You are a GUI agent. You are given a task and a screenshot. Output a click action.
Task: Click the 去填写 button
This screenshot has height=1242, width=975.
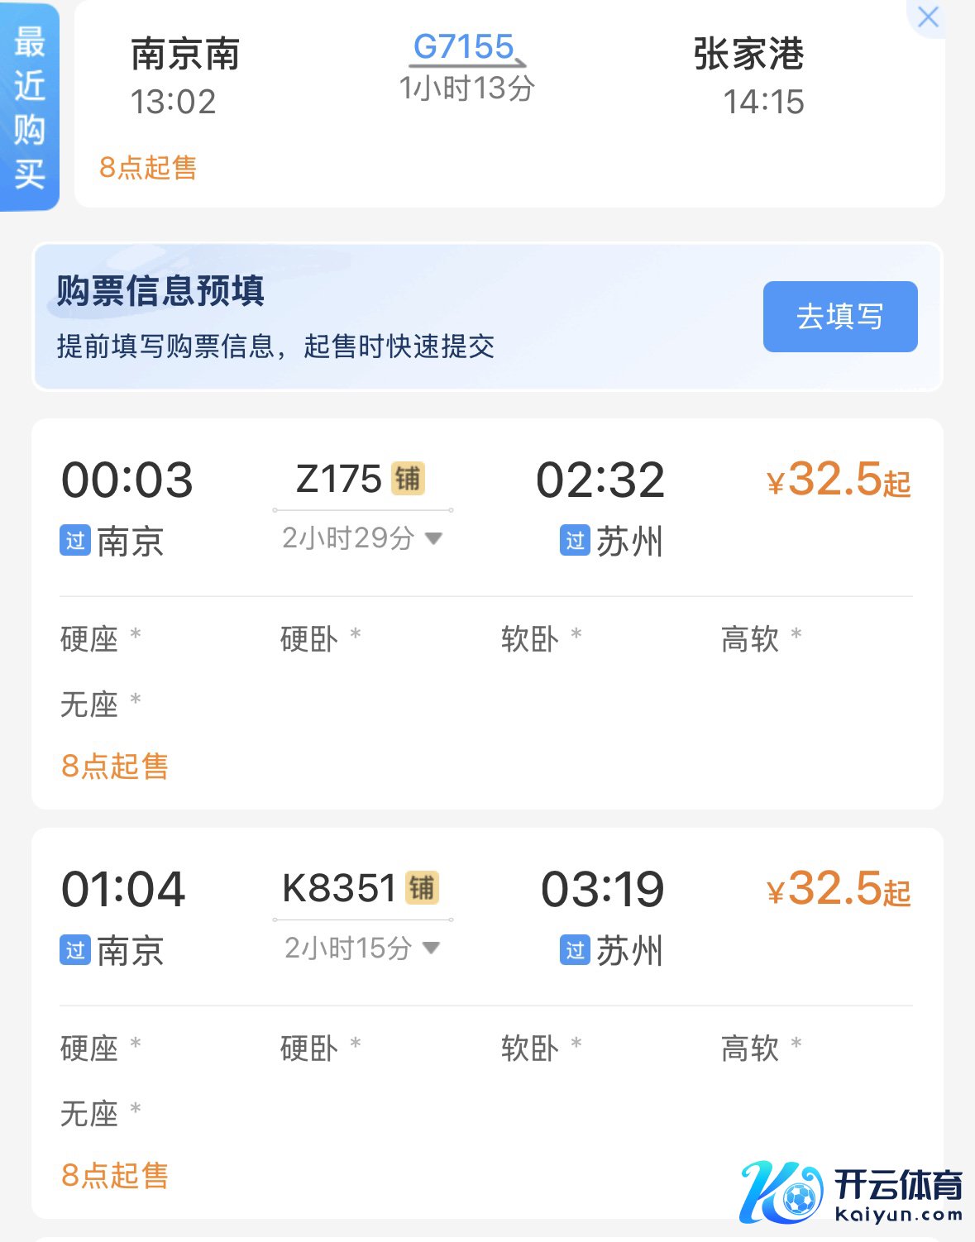point(839,317)
